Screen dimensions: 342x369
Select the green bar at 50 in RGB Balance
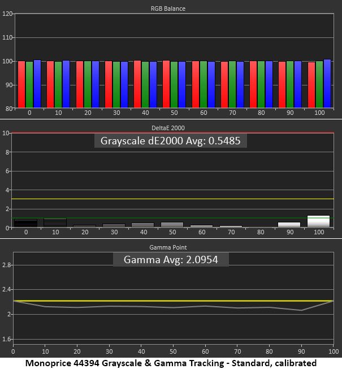174,84
